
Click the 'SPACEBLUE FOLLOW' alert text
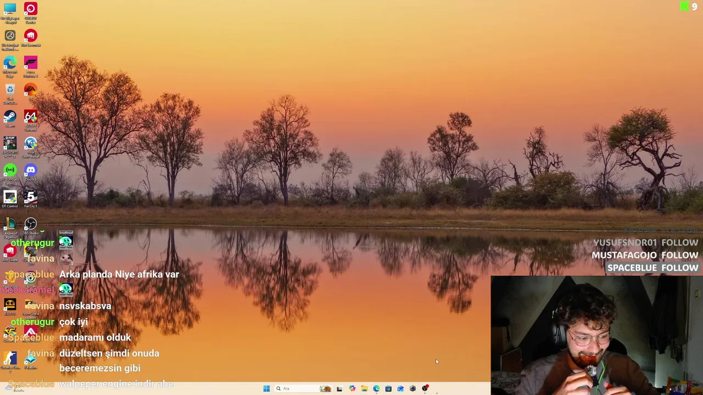[x=652, y=268]
